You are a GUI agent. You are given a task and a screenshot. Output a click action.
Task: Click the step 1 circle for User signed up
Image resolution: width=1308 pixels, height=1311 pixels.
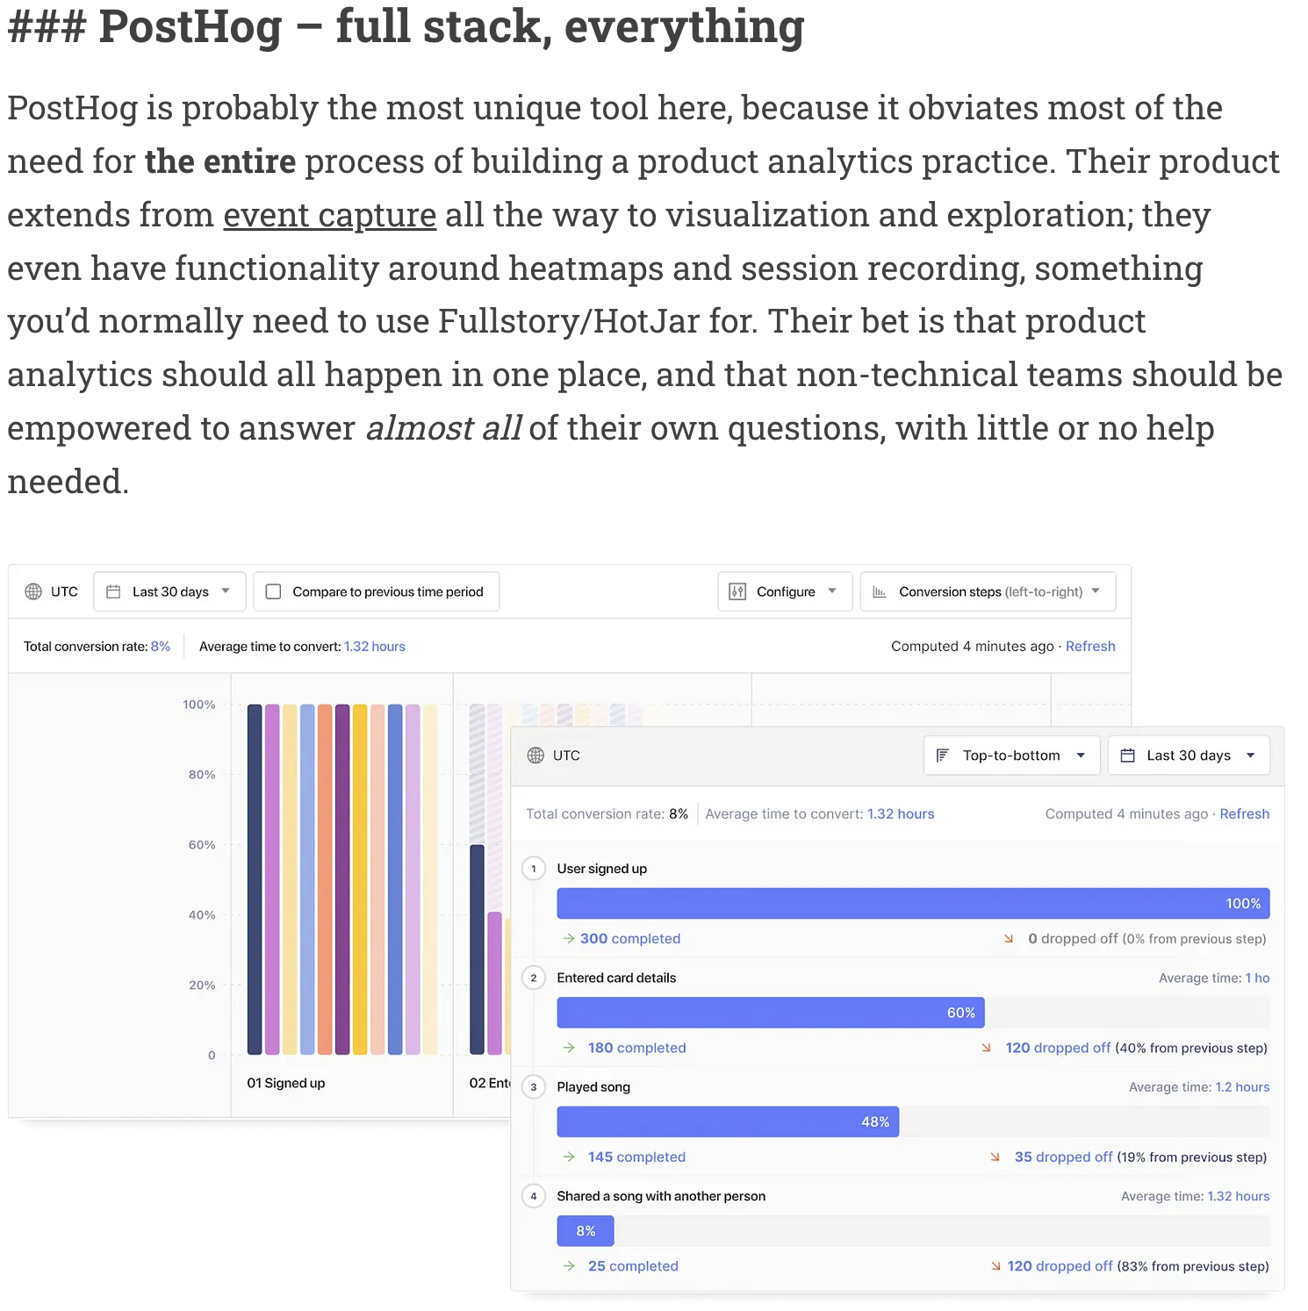pos(534,869)
